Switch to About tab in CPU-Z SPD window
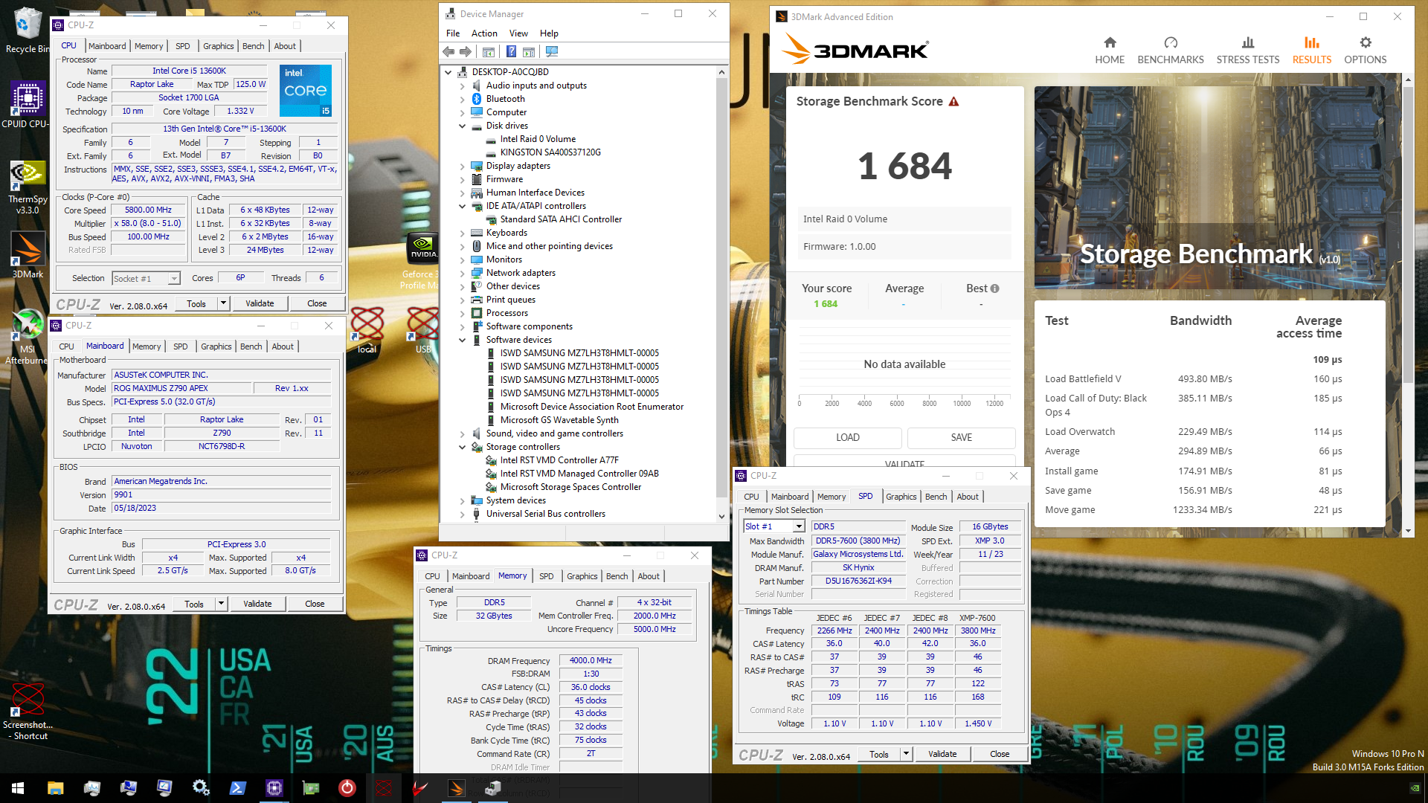 coord(968,497)
